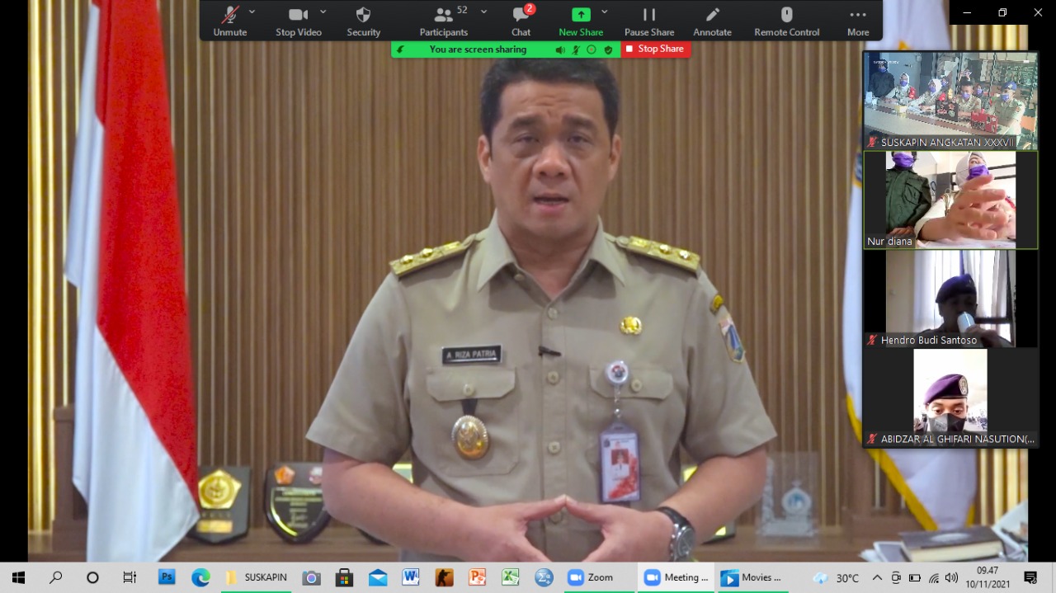Viewport: 1056px width, 593px height.
Task: Switch to Movies app in taskbar
Action: point(752,577)
